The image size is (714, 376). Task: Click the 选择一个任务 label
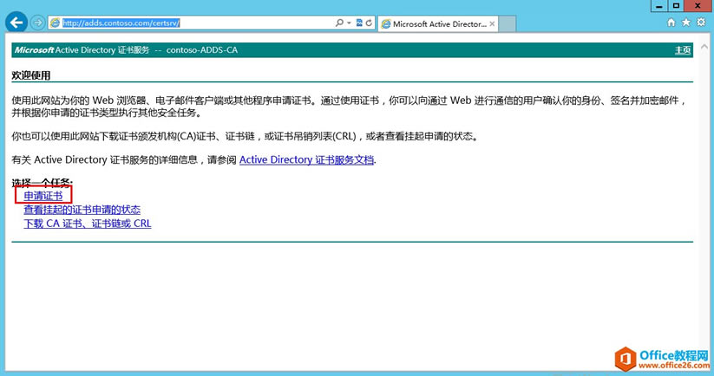(42, 183)
